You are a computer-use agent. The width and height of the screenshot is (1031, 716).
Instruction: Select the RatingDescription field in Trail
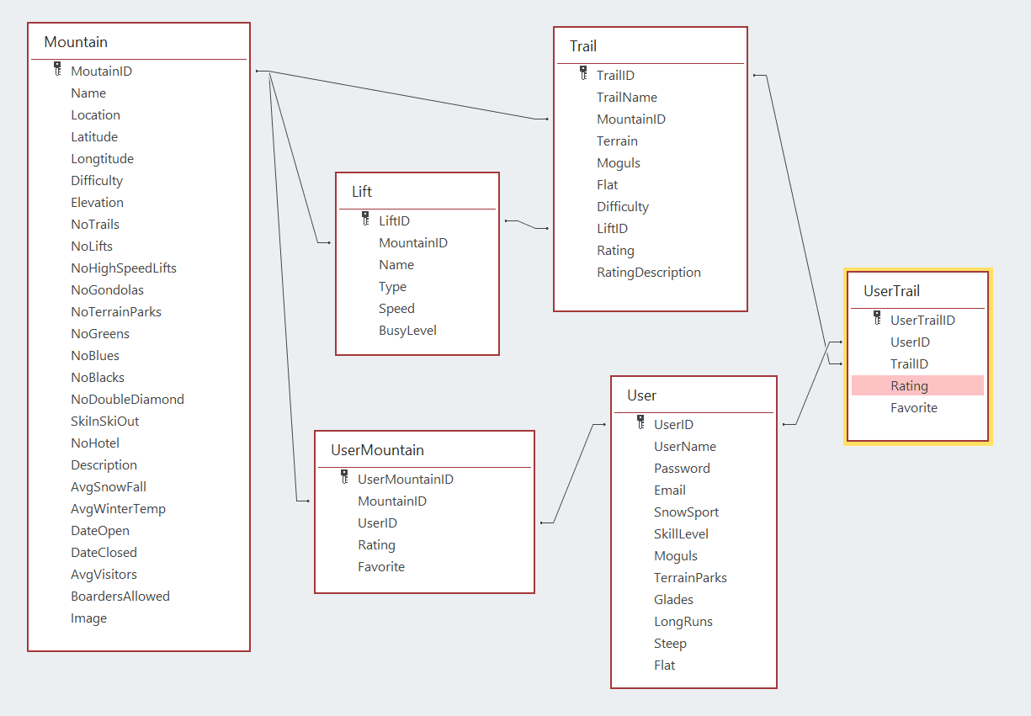coord(648,273)
